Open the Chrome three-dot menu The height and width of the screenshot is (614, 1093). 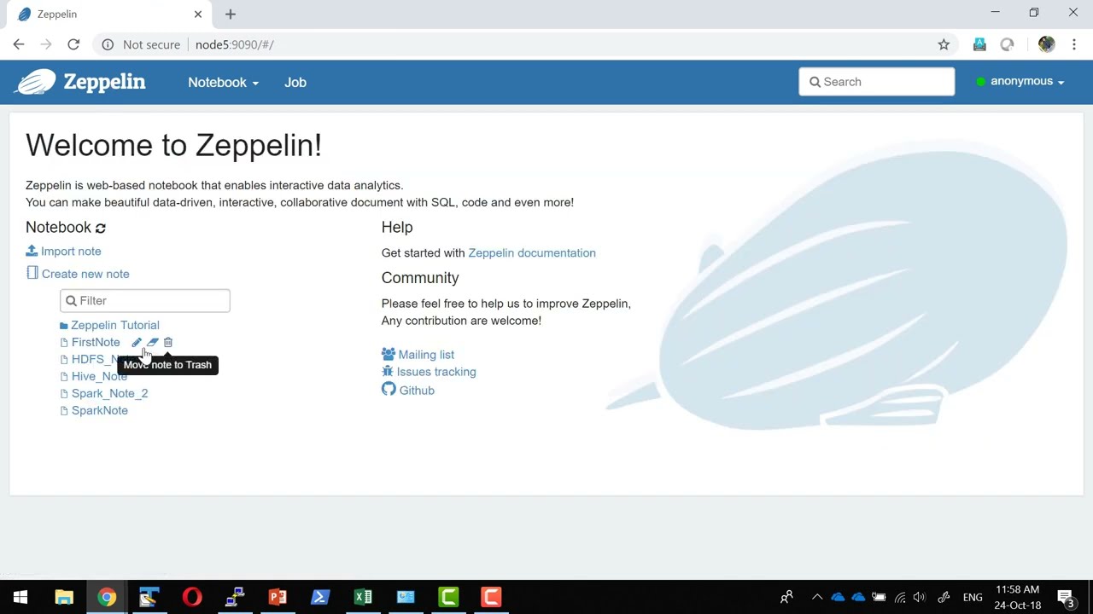coord(1074,44)
